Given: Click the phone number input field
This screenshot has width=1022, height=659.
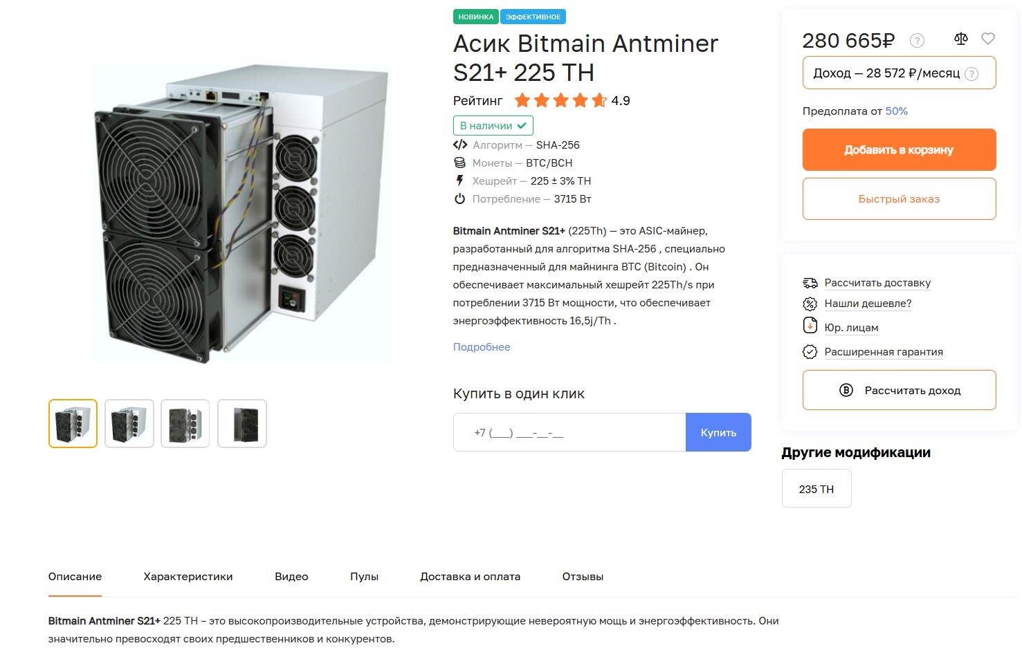Looking at the screenshot, I should 569,433.
